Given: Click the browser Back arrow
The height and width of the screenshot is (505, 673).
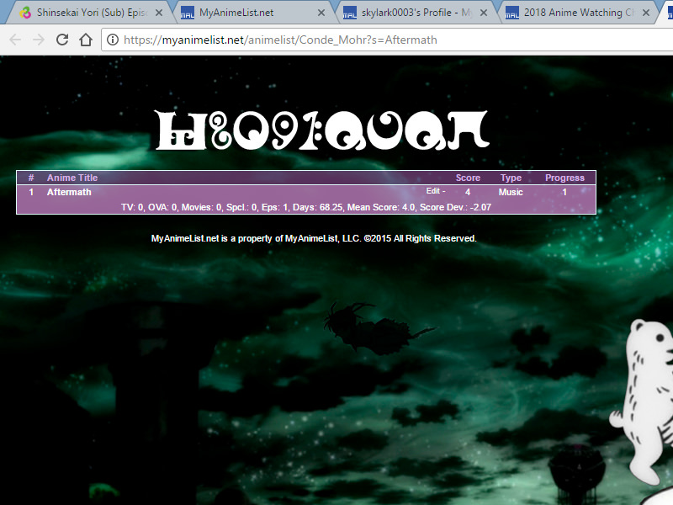Looking at the screenshot, I should click(x=15, y=40).
